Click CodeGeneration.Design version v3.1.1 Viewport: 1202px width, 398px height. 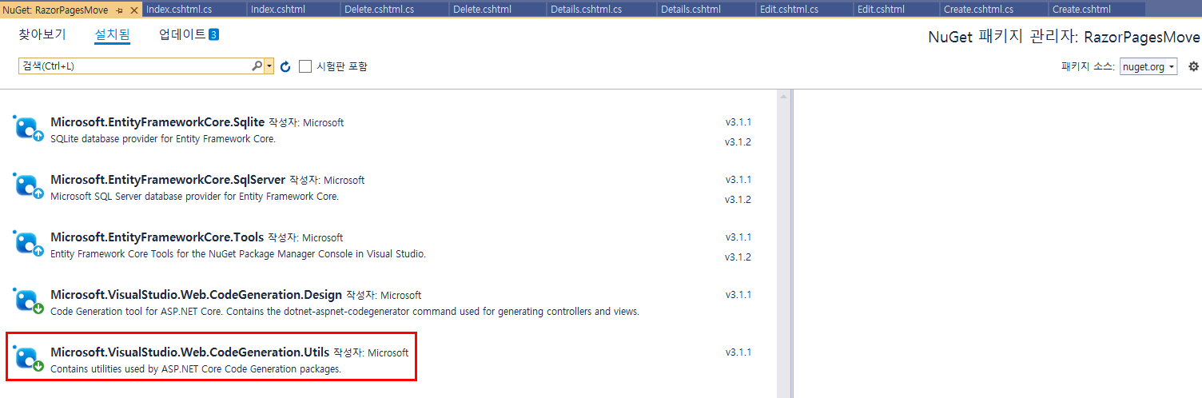pyautogui.click(x=738, y=295)
